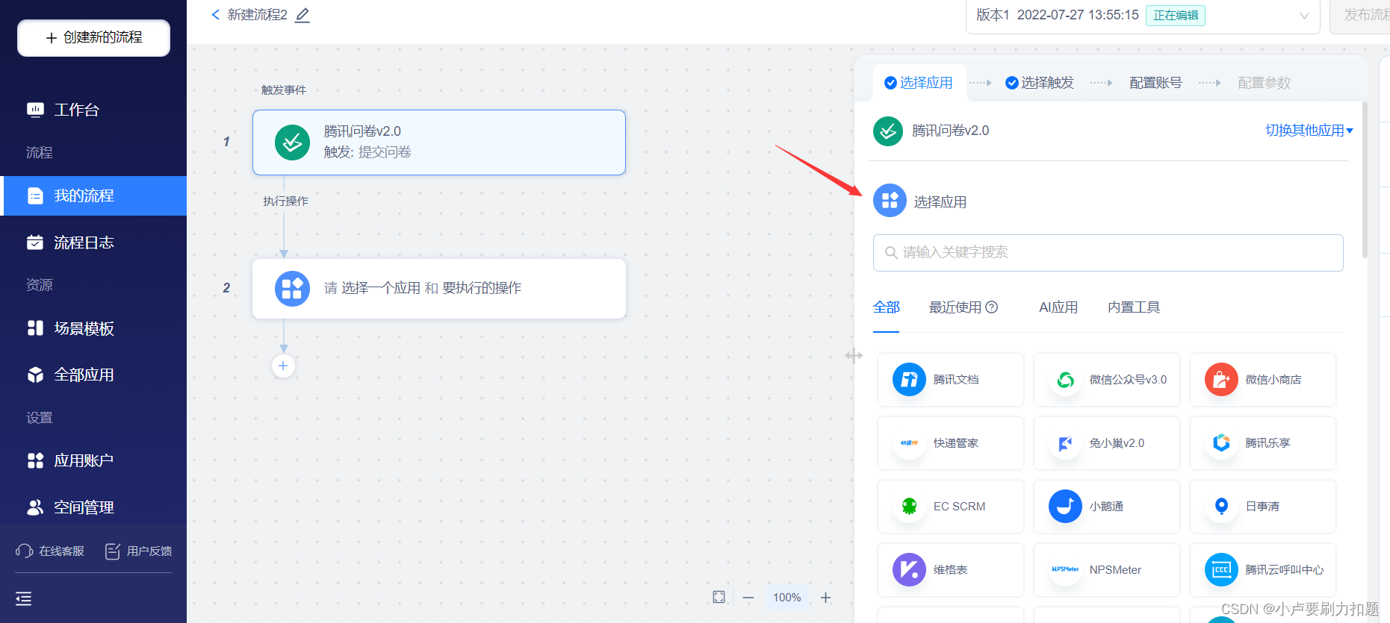Screen dimensions: 1390x623
Task: Choose the 腾讯乐享 app
Action: click(x=1263, y=443)
